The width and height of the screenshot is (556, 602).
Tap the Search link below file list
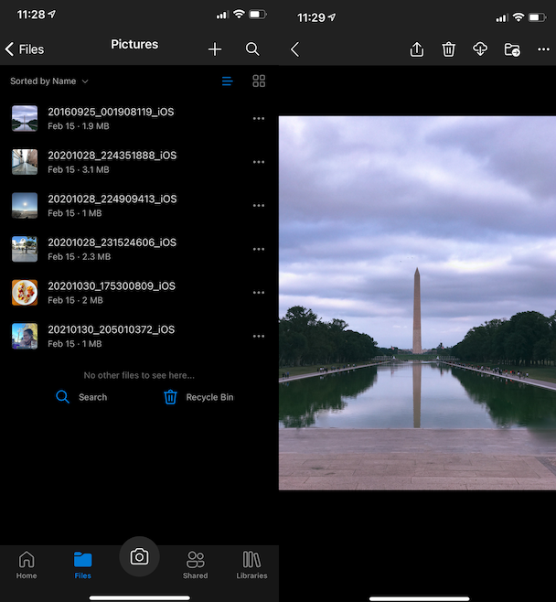point(81,397)
